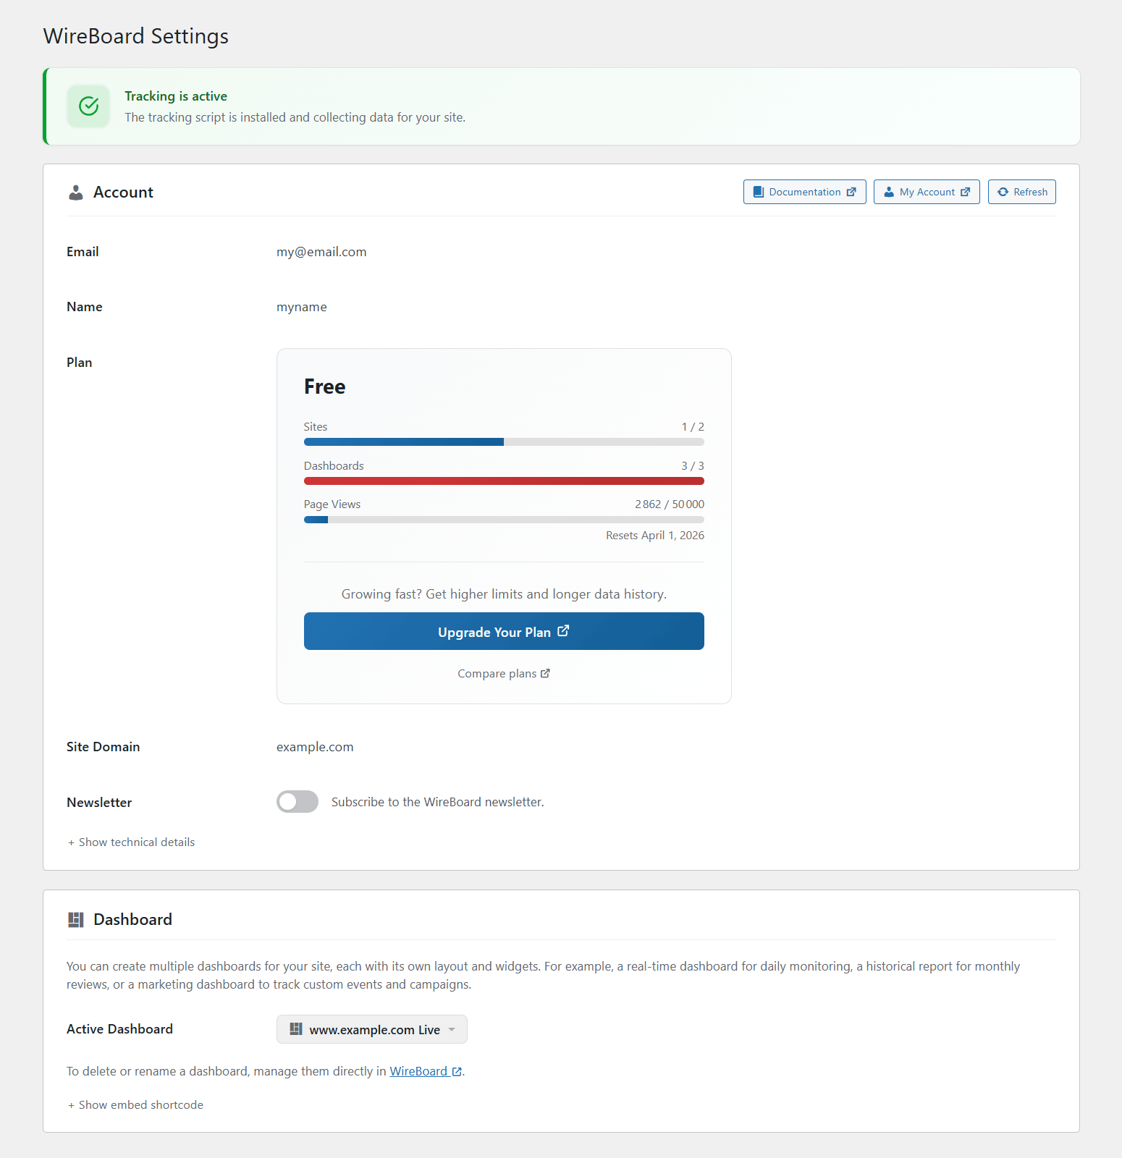Click the page views count 2862 / 50000

(670, 504)
